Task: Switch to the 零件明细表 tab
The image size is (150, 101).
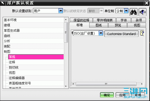Action: (x=105, y=20)
